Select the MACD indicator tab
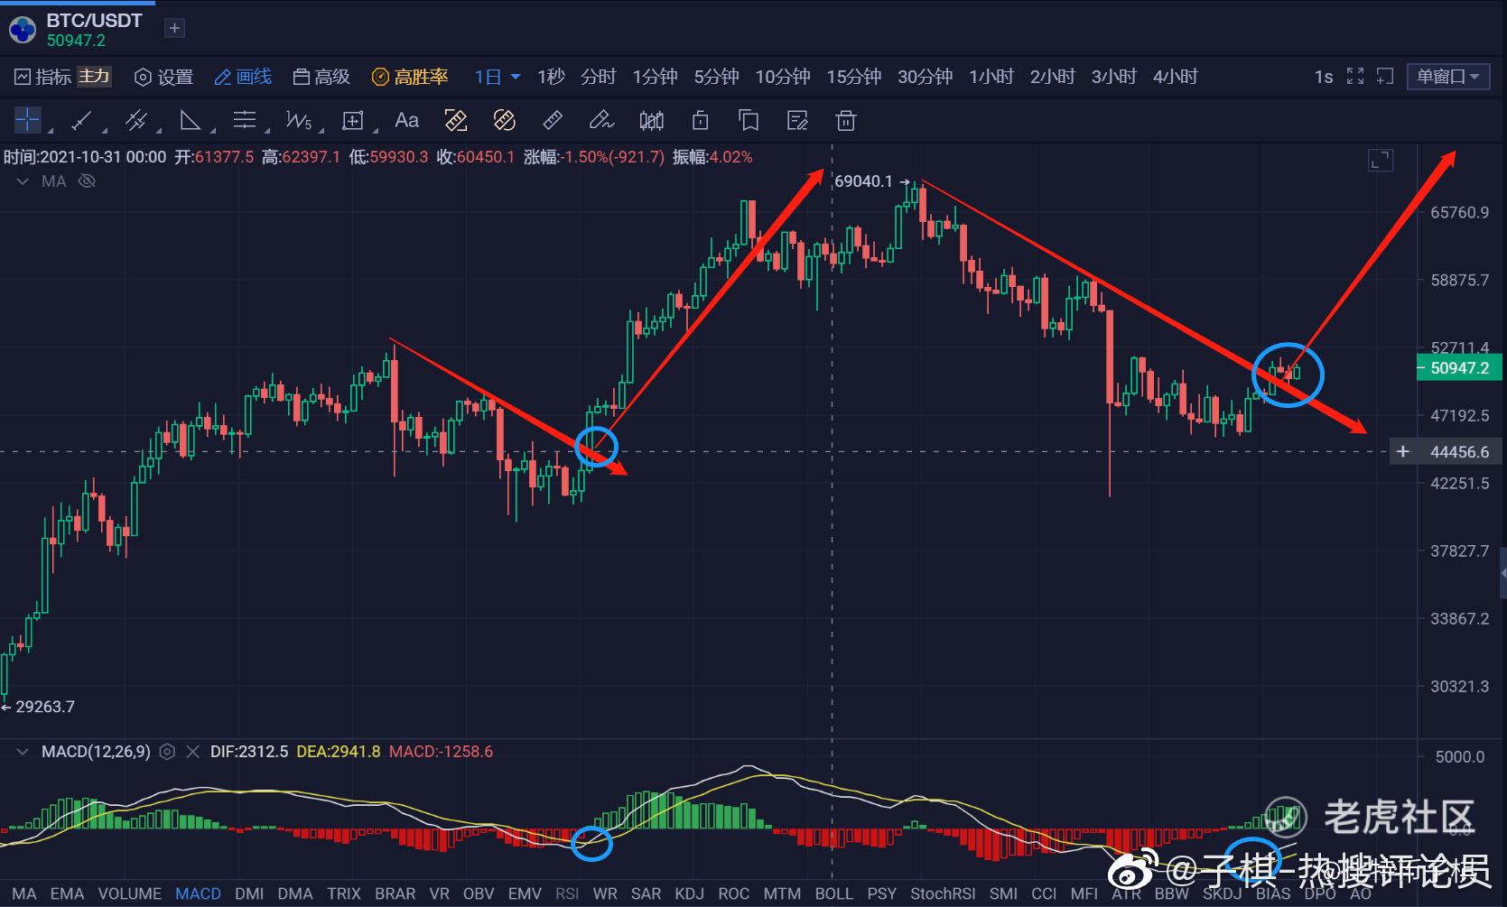Viewport: 1507px width, 907px height. 198,893
